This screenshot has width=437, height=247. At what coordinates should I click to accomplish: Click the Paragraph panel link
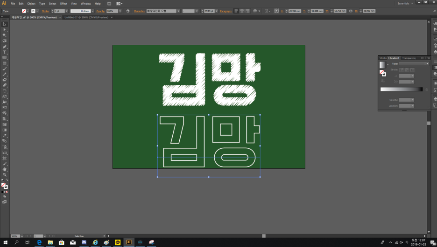tap(226, 11)
